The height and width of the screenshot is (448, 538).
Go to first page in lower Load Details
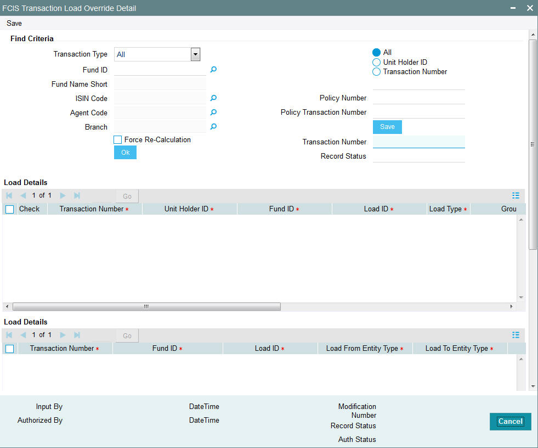[9, 335]
